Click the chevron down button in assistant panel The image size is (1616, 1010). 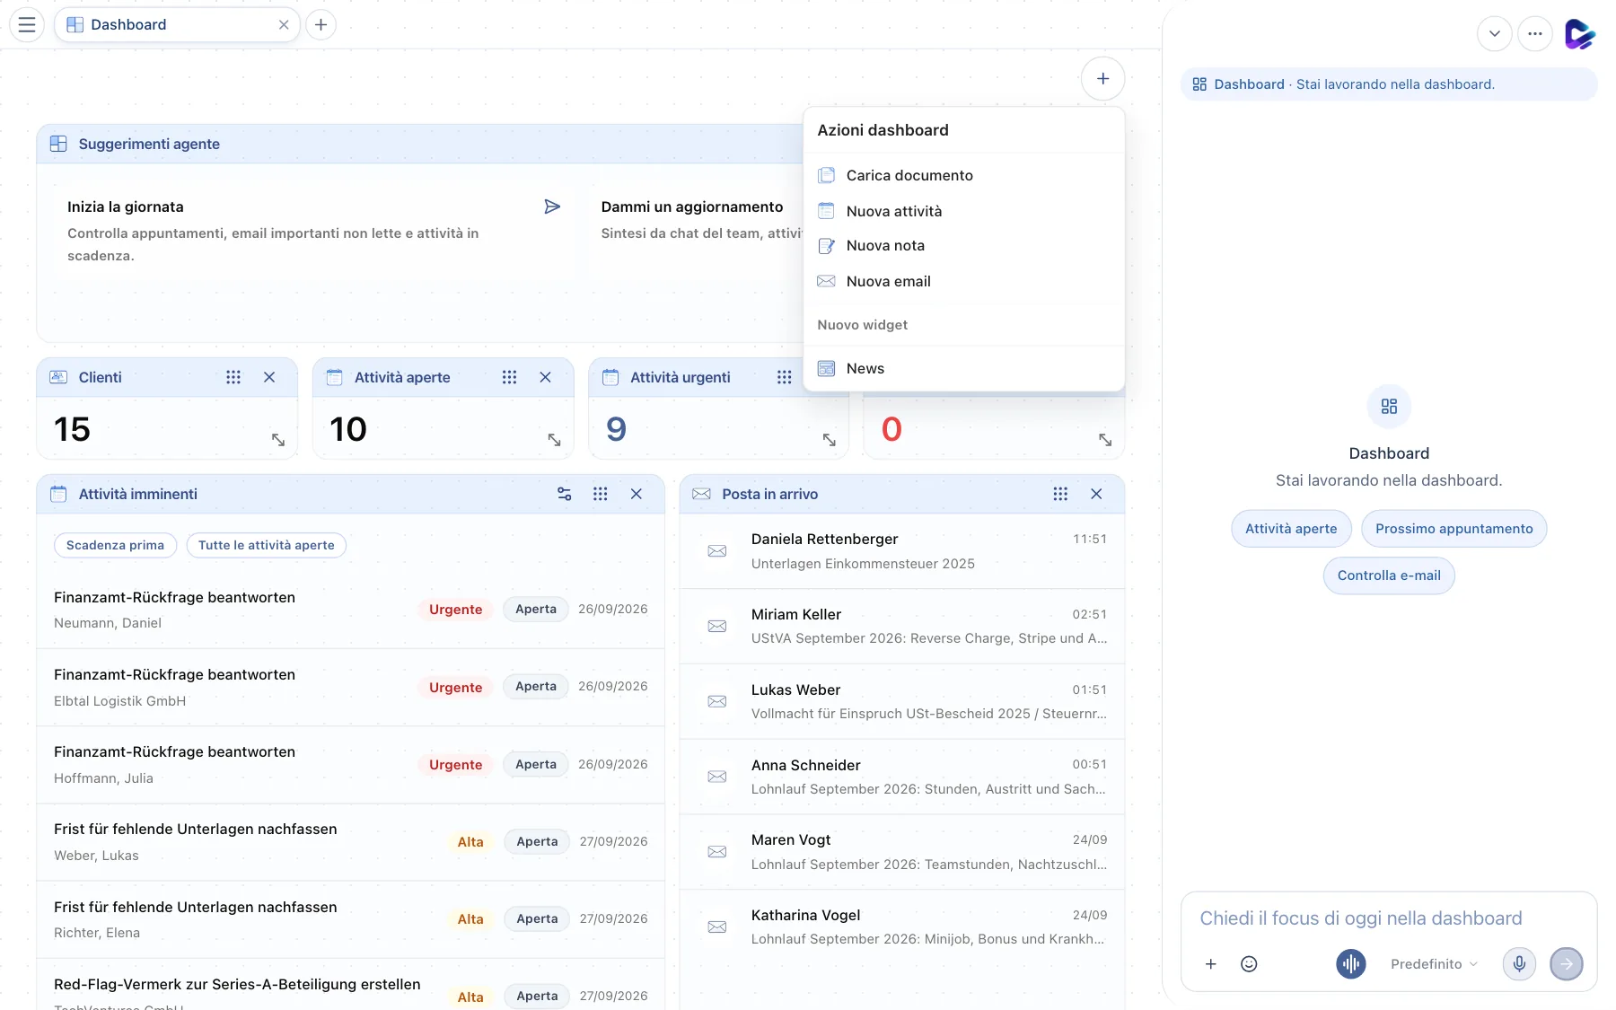click(1495, 34)
